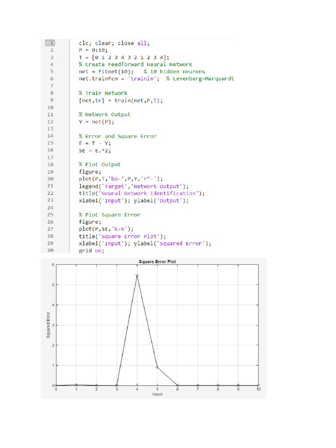Click line number 1 in the gutter

(x=50, y=43)
